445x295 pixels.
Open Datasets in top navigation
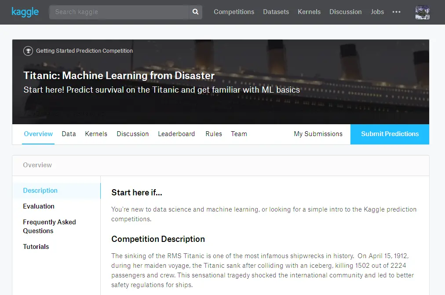tap(276, 12)
